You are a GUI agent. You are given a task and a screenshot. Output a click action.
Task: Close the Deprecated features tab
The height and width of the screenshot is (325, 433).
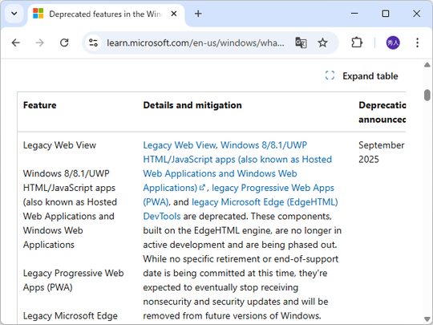point(174,14)
